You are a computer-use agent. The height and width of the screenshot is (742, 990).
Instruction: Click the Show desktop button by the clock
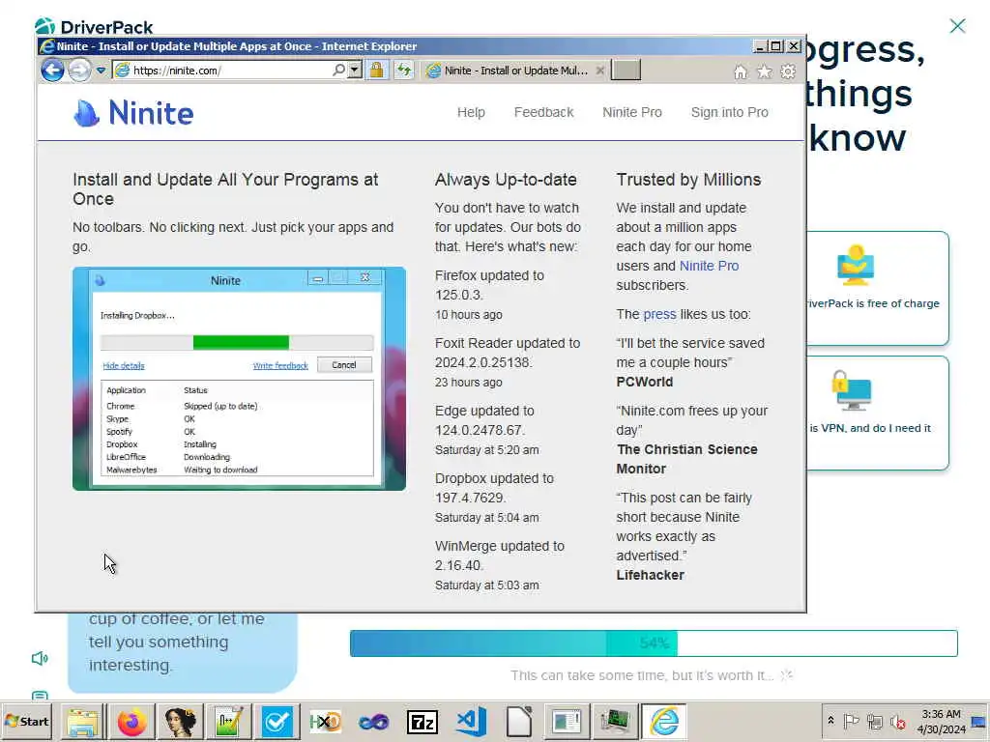pos(980,721)
